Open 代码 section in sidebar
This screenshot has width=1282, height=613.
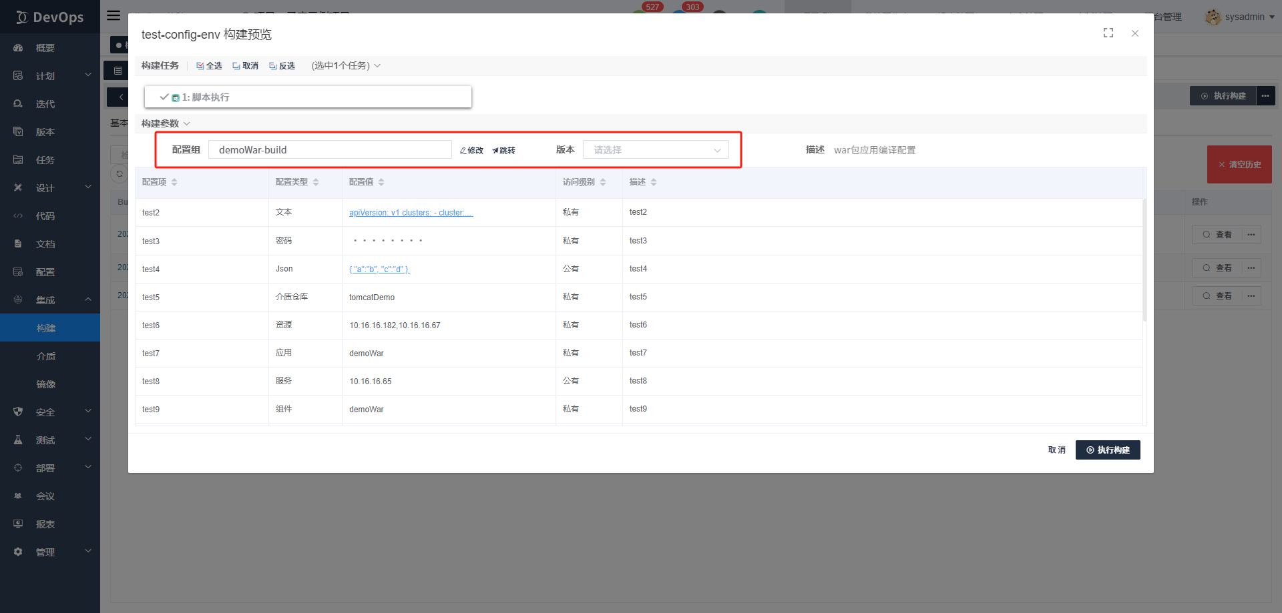point(45,216)
